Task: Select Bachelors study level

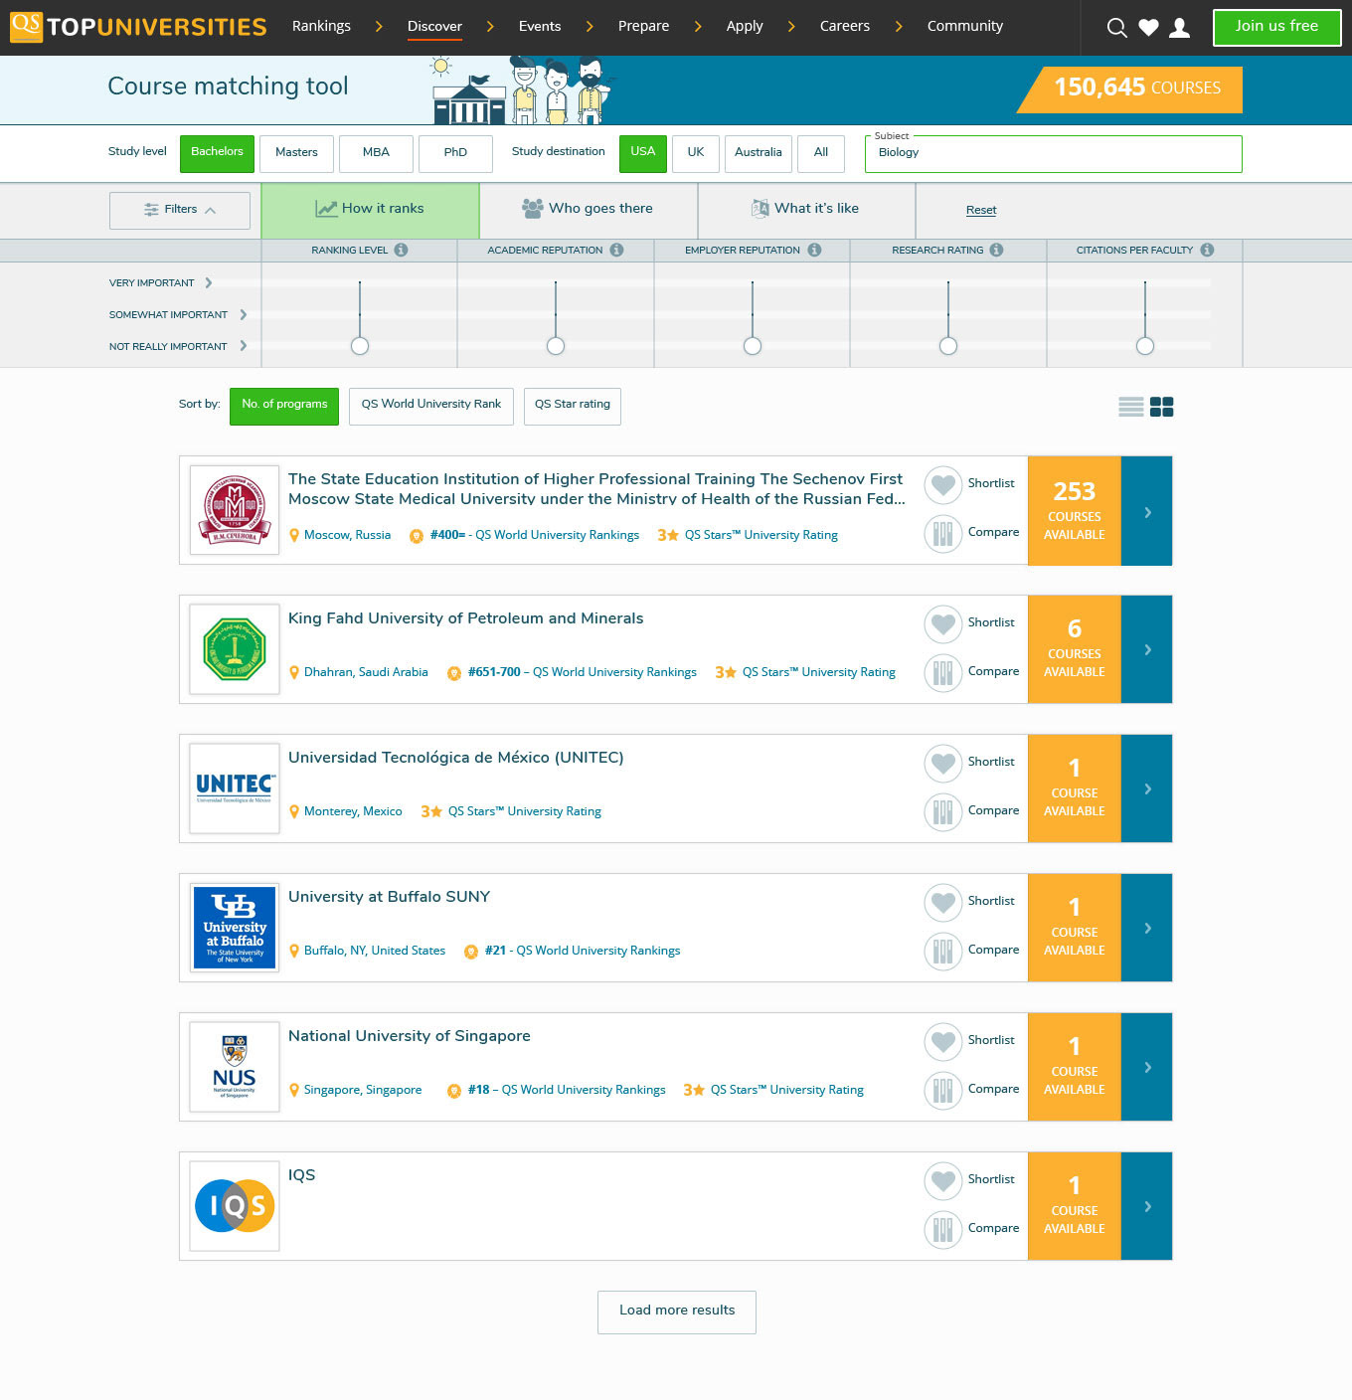Action: click(x=217, y=153)
